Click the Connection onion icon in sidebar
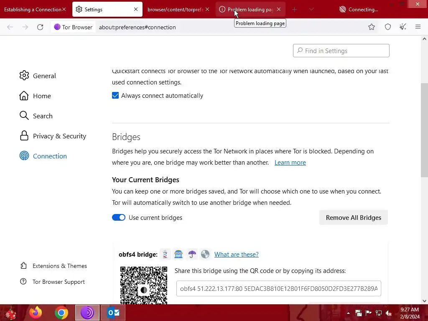The width and height of the screenshot is (428, 321). click(24, 156)
